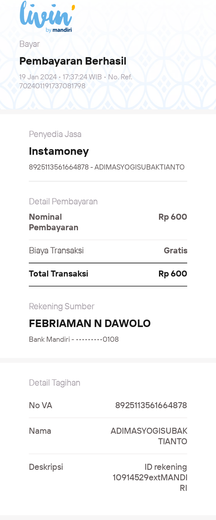Click the Gratis transaction fee value
This screenshot has width=216, height=520.
click(175, 250)
